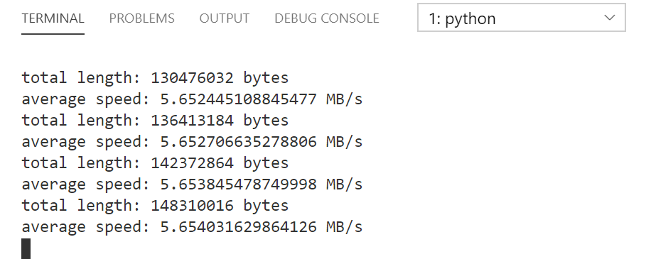Click "average speed:" label on first speed line
Image resolution: width=646 pixels, height=259 pixels.
tap(85, 99)
